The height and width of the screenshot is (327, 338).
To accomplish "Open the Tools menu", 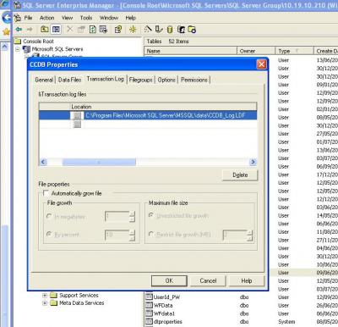I will [86, 18].
